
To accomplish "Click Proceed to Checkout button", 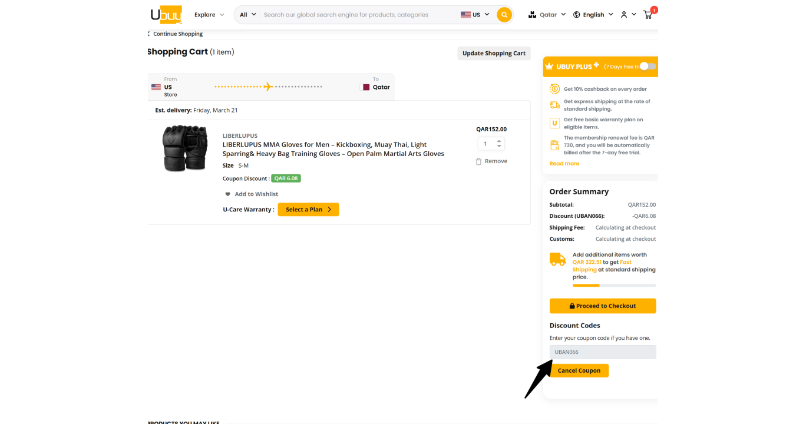I will (x=602, y=306).
